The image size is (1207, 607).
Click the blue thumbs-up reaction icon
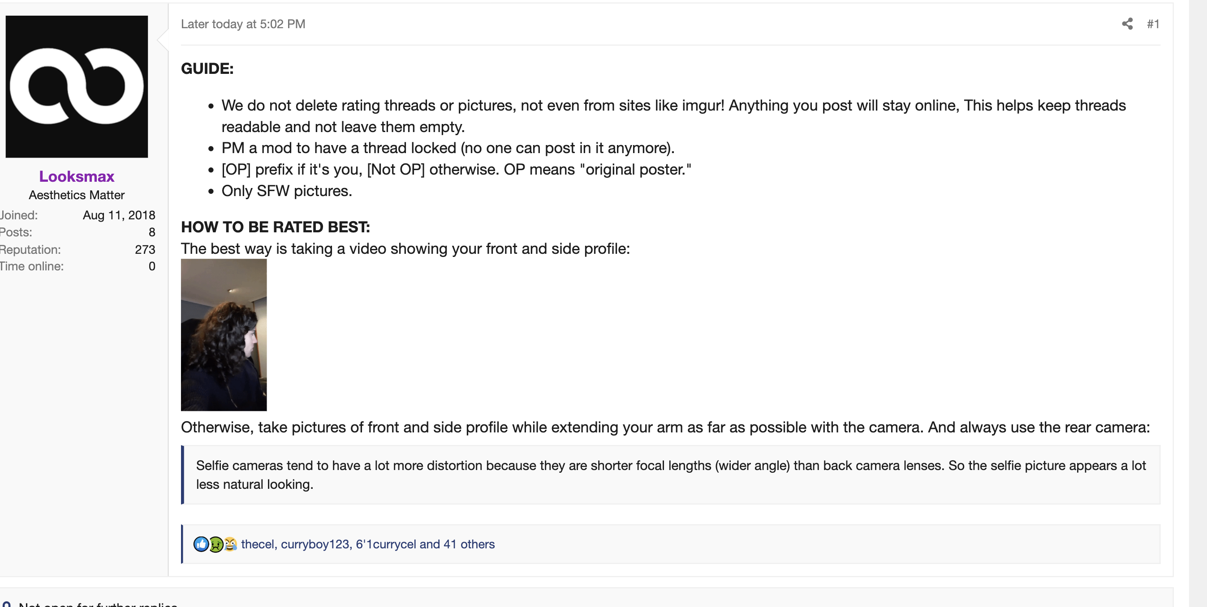[201, 544]
